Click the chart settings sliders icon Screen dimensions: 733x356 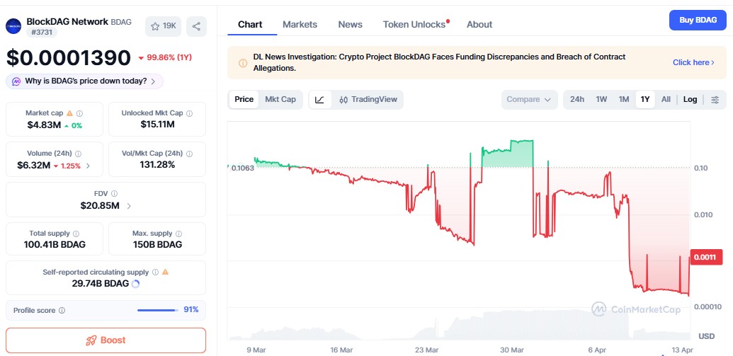(x=715, y=100)
